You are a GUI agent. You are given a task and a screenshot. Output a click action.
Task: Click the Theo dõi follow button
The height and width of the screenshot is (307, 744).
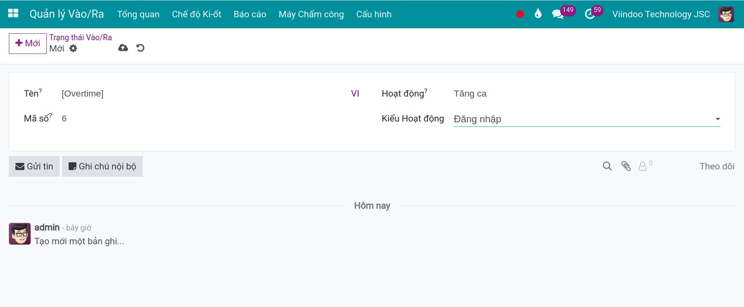(x=717, y=166)
